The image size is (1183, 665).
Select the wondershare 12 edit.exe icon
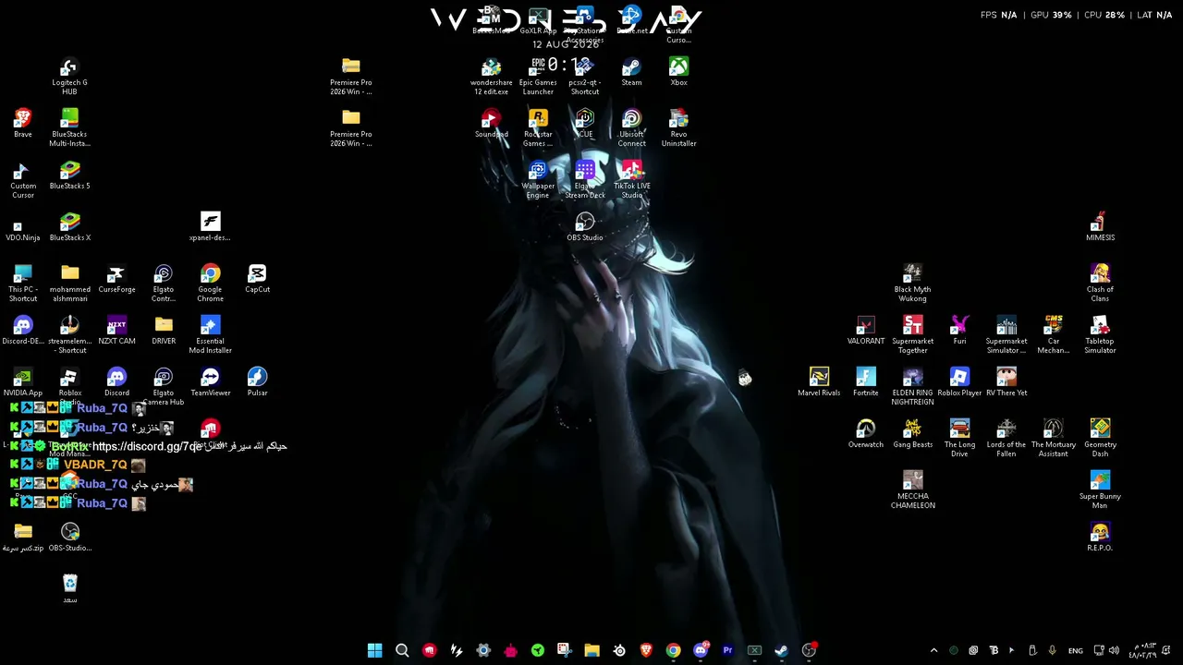click(x=491, y=77)
